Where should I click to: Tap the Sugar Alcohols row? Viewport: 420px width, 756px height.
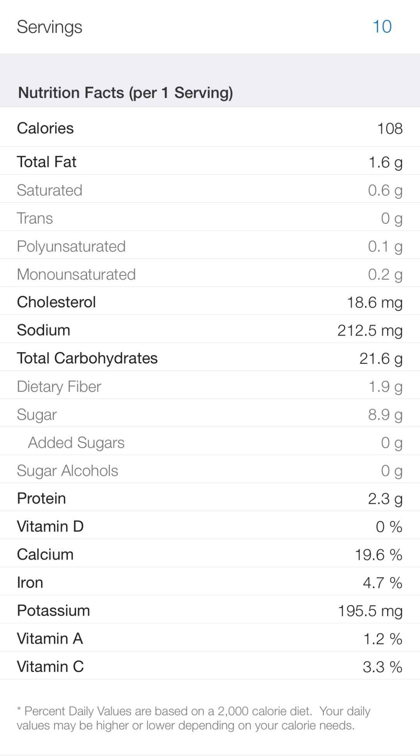click(x=210, y=470)
